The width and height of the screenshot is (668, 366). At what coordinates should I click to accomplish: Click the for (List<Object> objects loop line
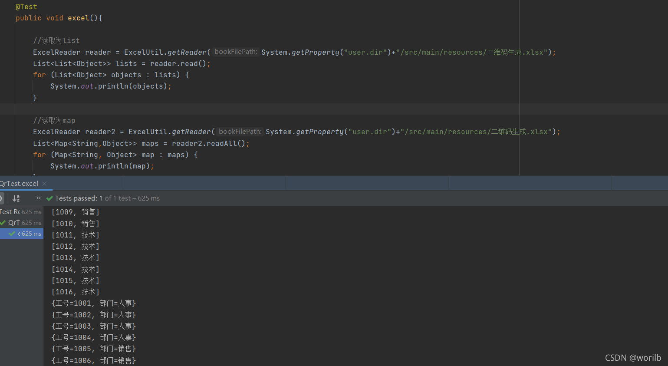coord(111,75)
